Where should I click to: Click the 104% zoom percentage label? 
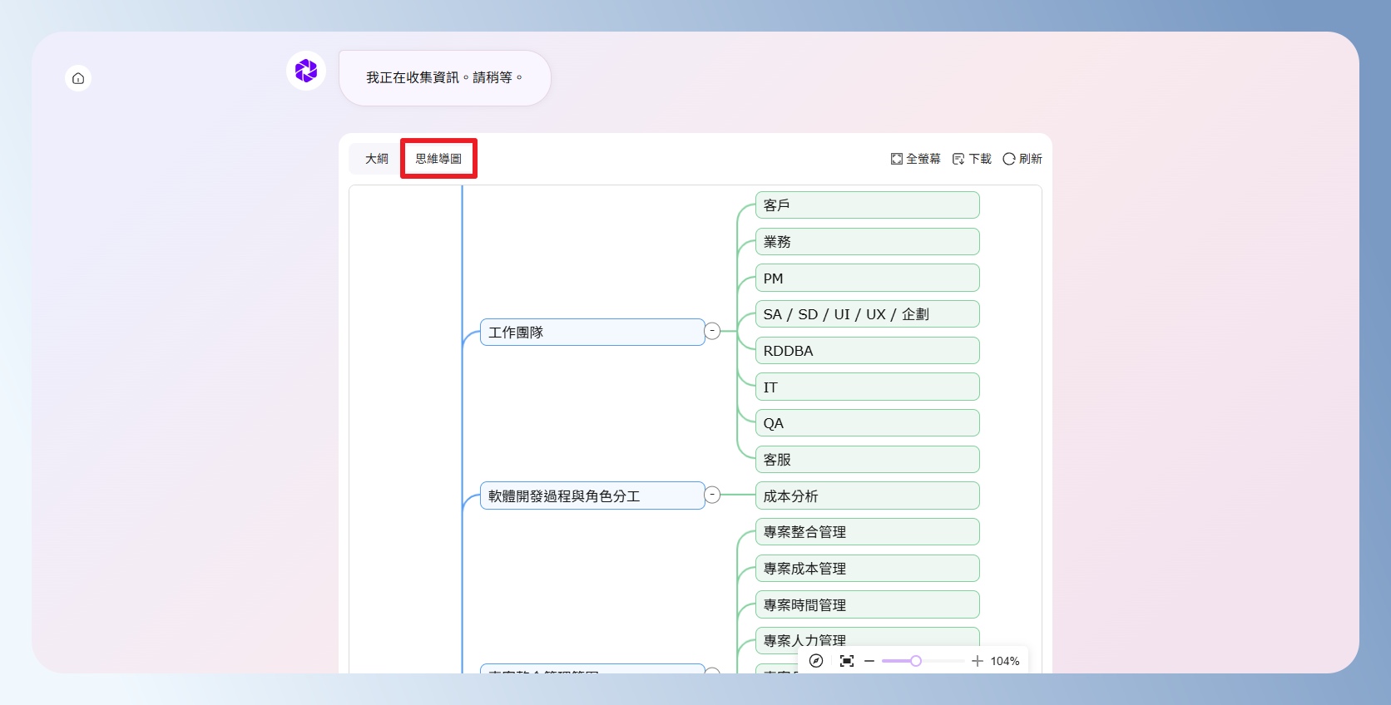[x=1004, y=661]
